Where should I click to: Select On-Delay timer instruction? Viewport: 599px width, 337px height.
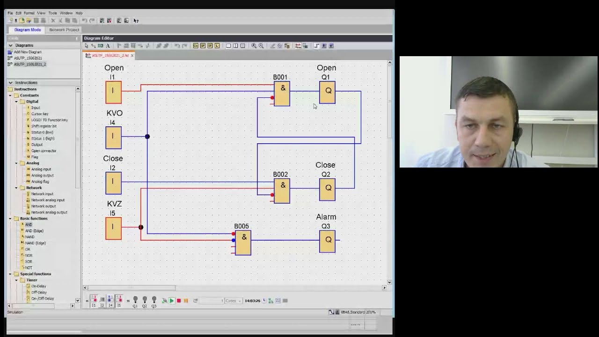(38, 286)
